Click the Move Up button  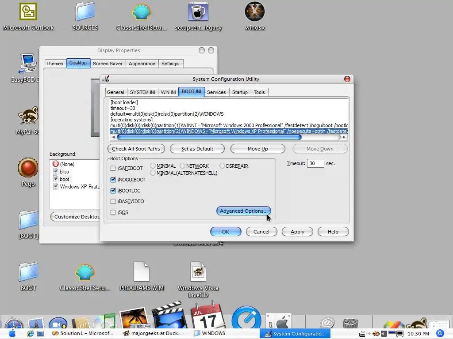(258, 149)
